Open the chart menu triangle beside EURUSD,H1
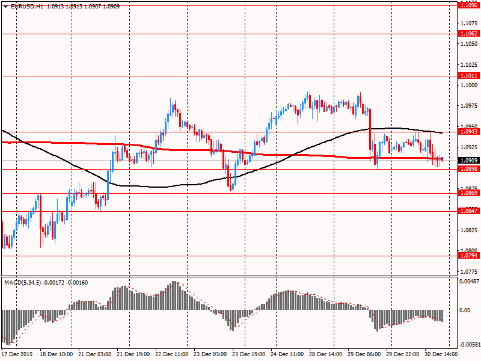Image resolution: width=481 pixels, height=361 pixels. (6, 7)
